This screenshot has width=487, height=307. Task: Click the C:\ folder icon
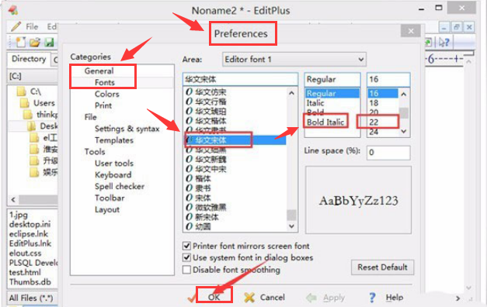pos(22,91)
